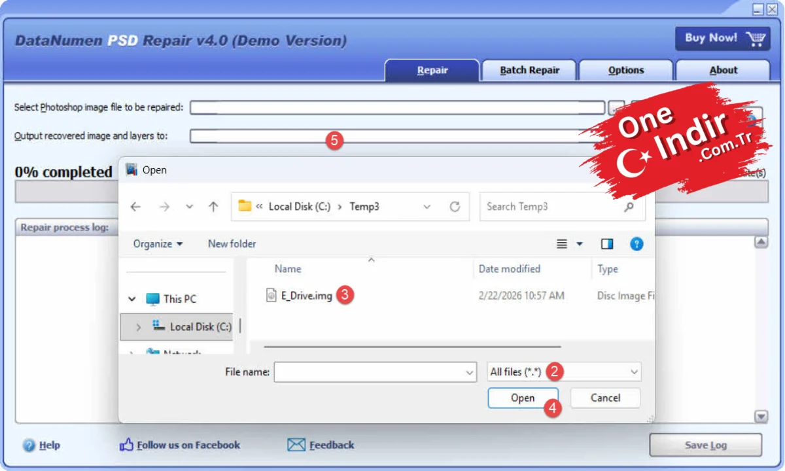Screen dimensions: 785x471
Task: Expand the address bar history dropdown
Action: pyautogui.click(x=427, y=207)
